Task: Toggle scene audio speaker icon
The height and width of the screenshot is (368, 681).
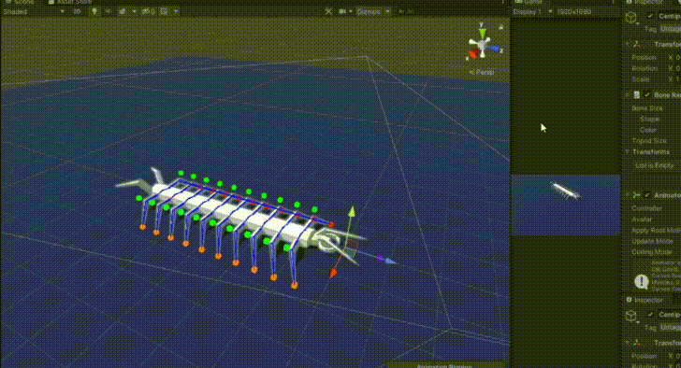Action: click(109, 12)
